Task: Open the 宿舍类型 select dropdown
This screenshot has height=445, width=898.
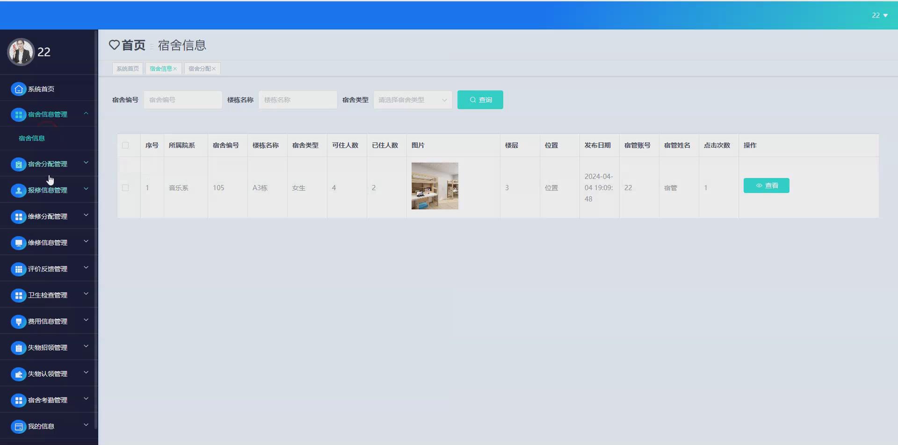Action: pyautogui.click(x=413, y=100)
